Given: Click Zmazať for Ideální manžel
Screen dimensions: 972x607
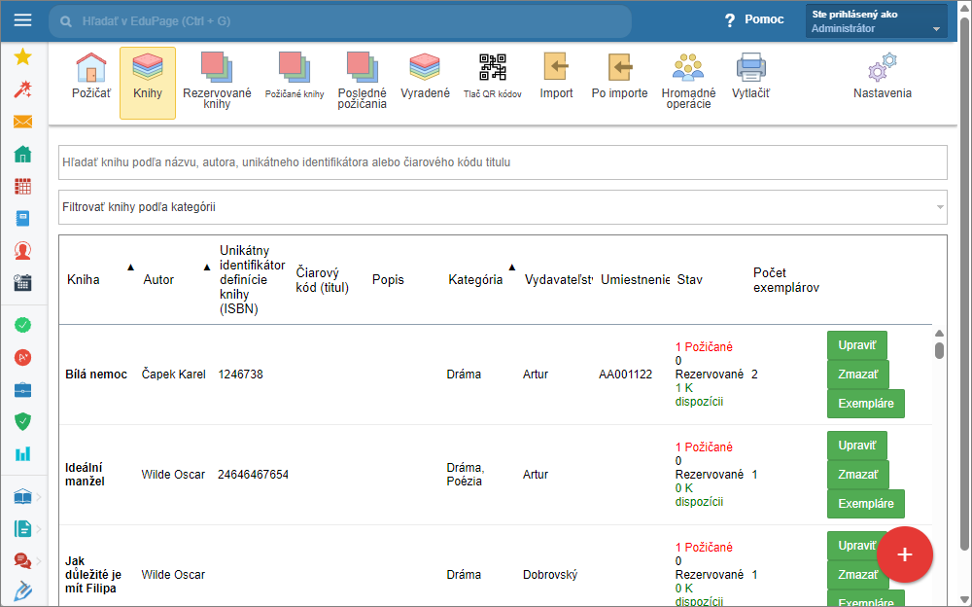Looking at the screenshot, I should click(x=857, y=475).
